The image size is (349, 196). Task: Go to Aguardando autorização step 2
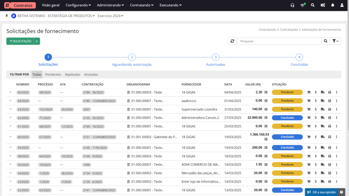coord(132,57)
